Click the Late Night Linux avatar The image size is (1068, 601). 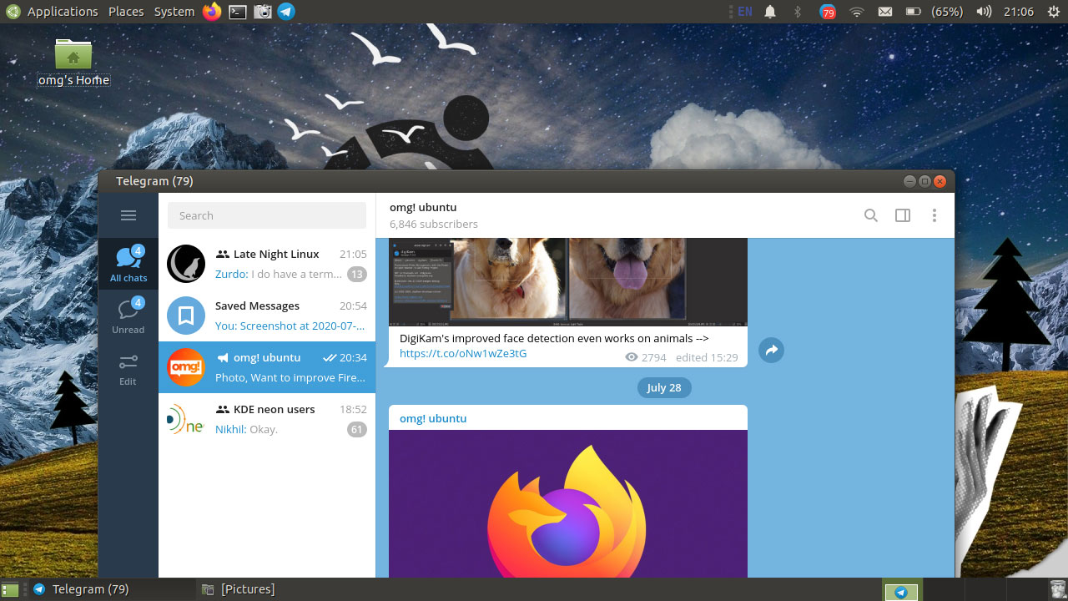click(186, 264)
